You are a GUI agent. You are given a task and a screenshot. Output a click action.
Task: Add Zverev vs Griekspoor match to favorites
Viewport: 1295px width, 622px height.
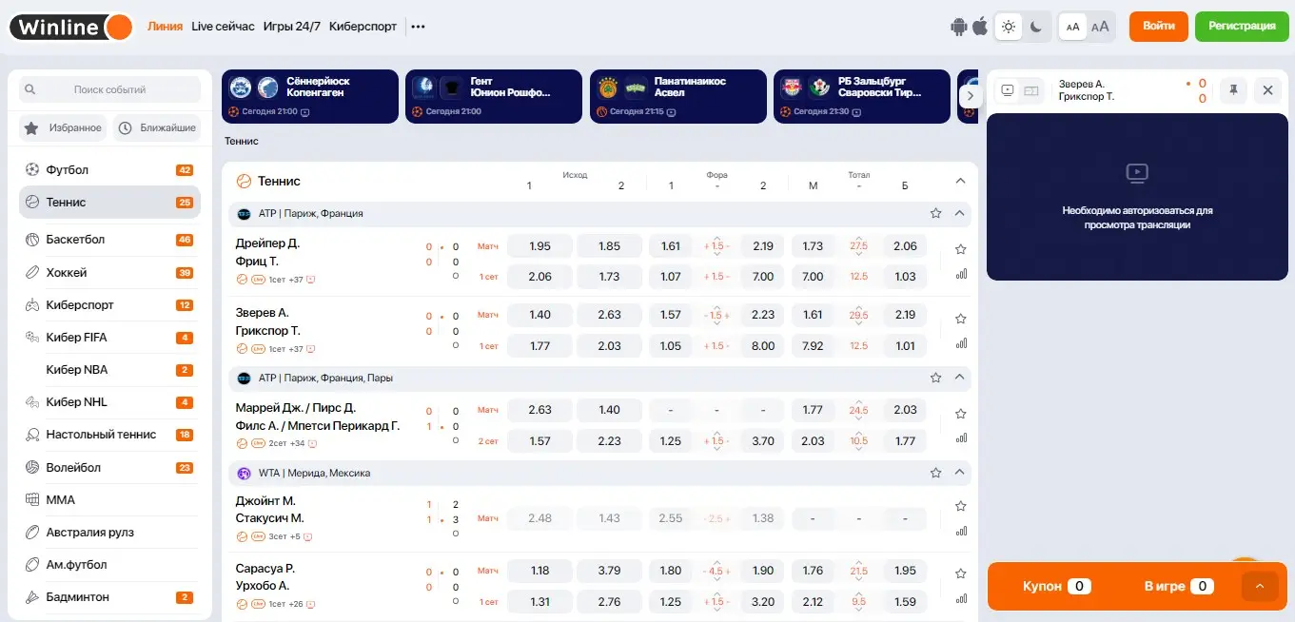click(x=961, y=319)
